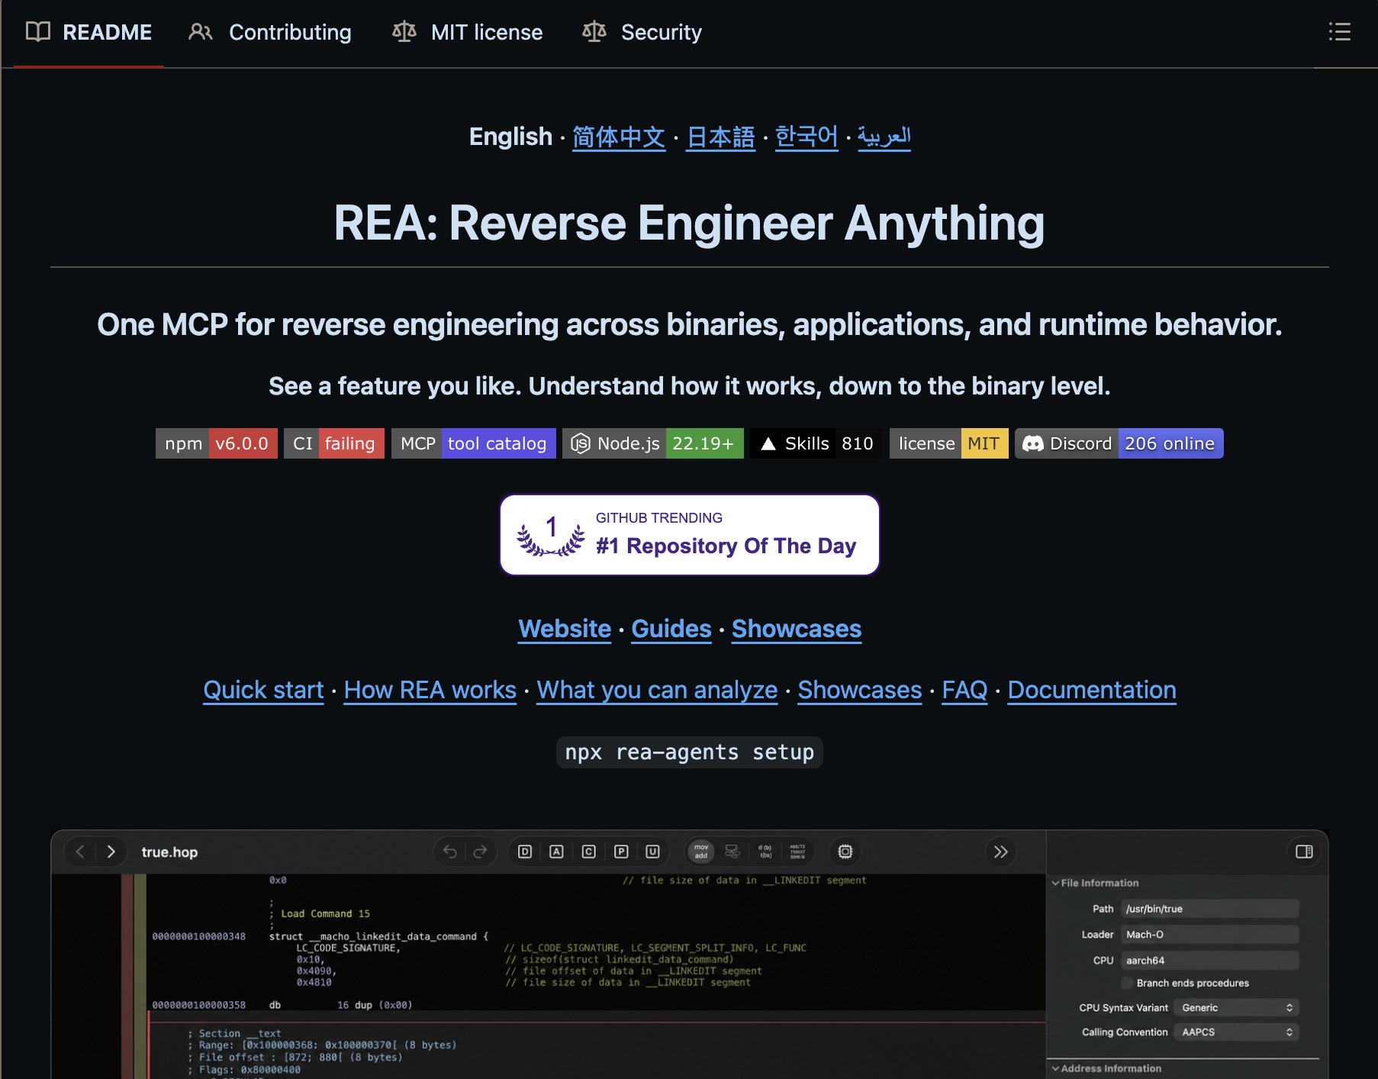
Task: Click the CI failing badge
Action: (334, 443)
